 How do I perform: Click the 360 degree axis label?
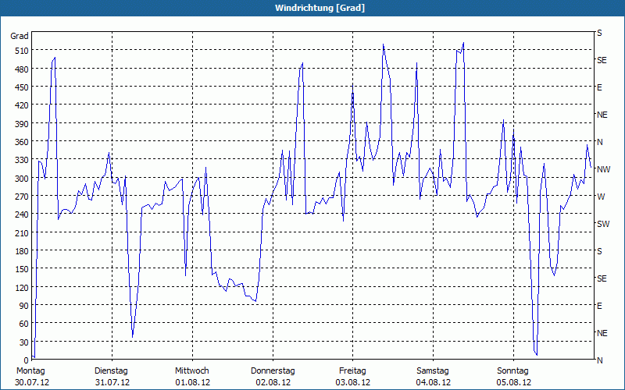click(20, 142)
